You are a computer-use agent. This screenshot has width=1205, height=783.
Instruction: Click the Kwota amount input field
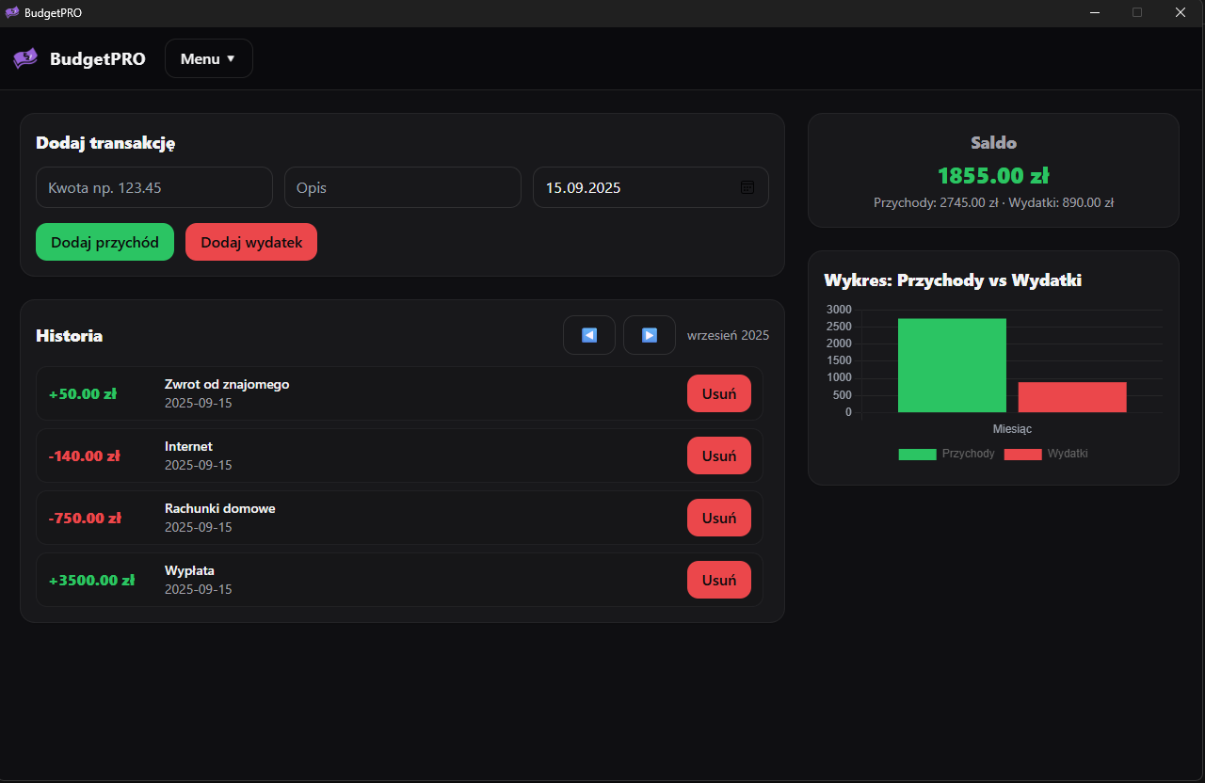154,187
